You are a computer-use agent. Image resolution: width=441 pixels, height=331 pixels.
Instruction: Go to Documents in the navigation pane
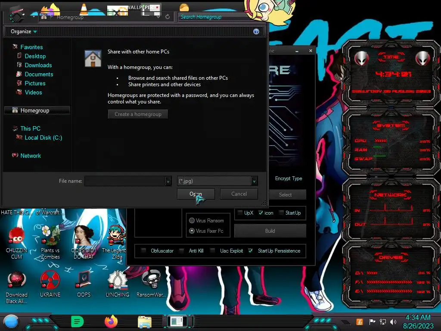[39, 74]
